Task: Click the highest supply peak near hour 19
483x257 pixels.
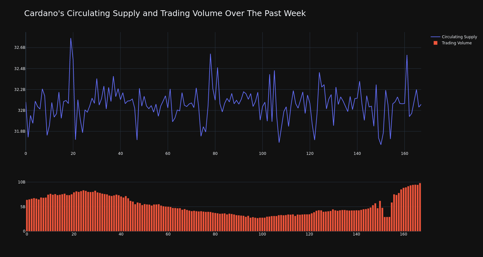Action: pyautogui.click(x=71, y=39)
